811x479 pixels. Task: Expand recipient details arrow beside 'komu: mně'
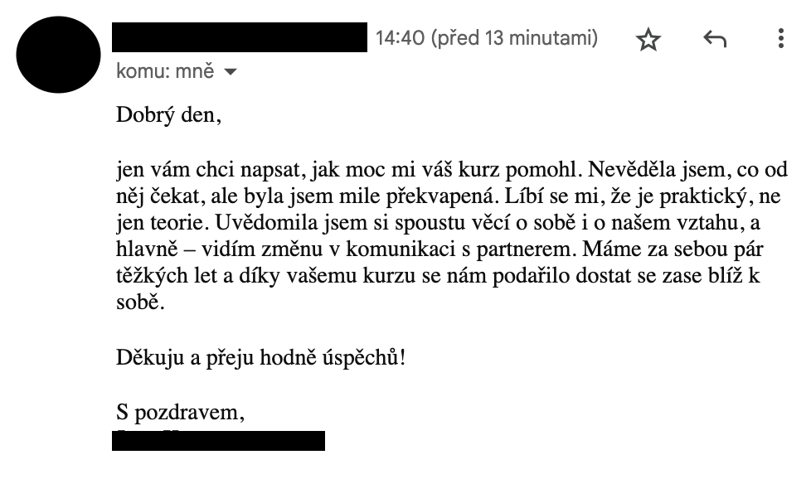coord(231,72)
